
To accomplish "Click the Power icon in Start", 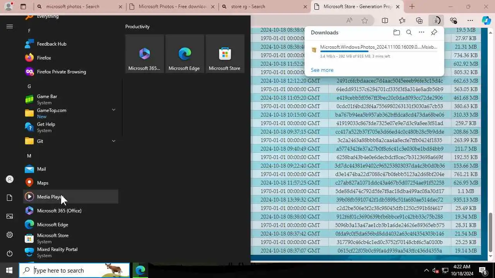I will point(10,253).
